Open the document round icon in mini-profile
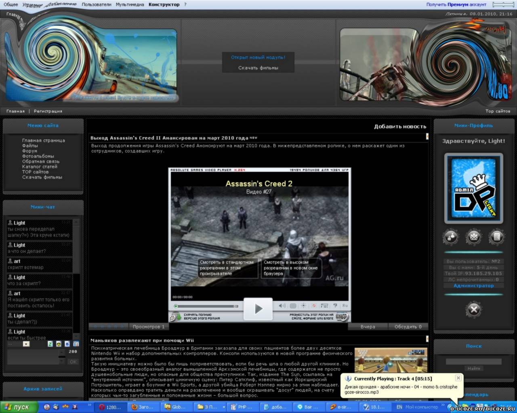Screen dimensions: 517x413 [x=497, y=237]
